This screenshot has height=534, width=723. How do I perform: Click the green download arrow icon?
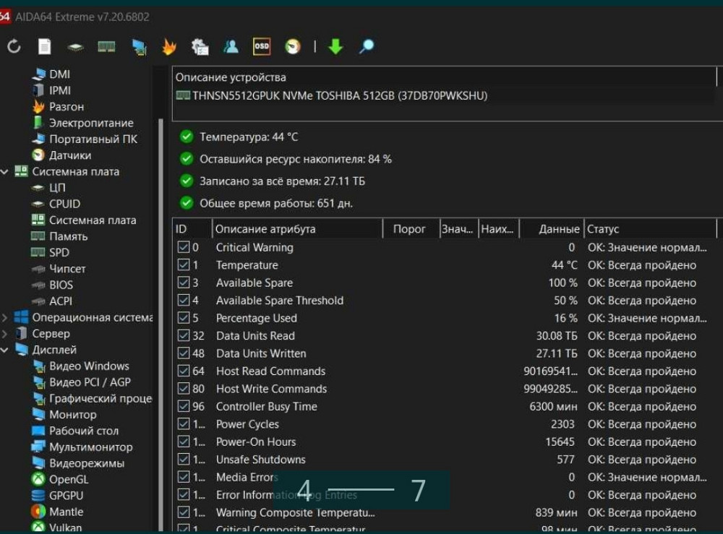tap(335, 47)
